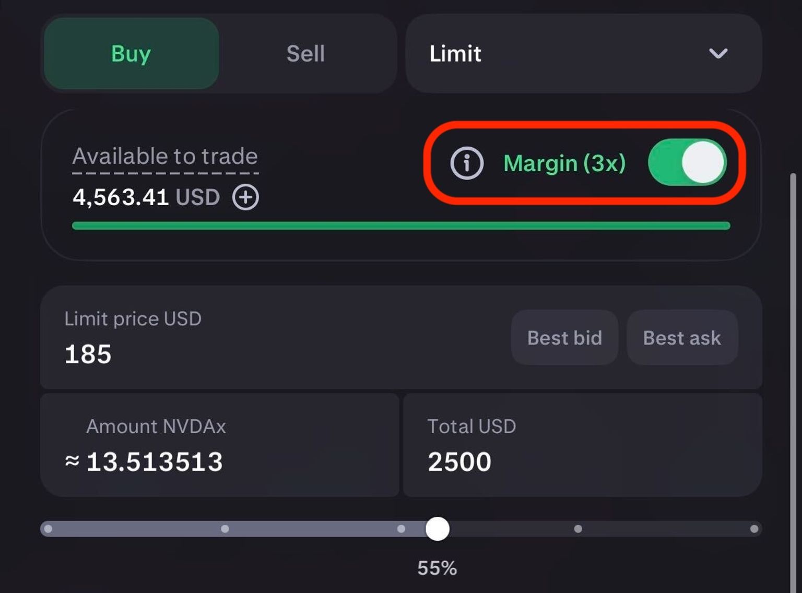This screenshot has width=802, height=593.
Task: Jump to the 75% slider dot
Action: (x=577, y=529)
